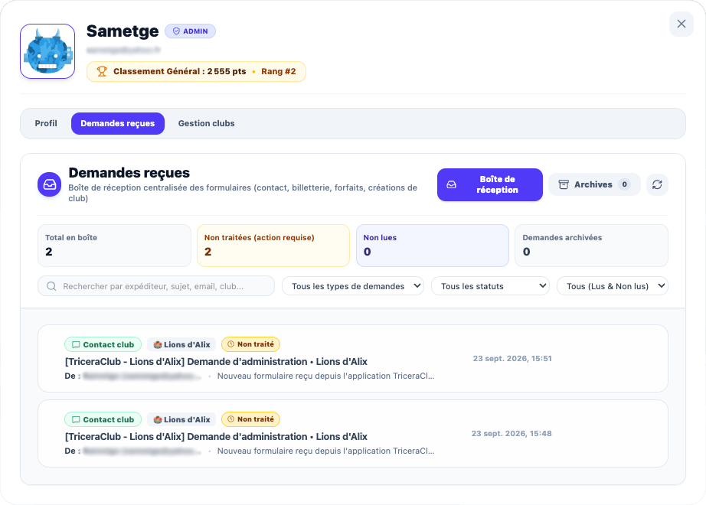Image resolution: width=706 pixels, height=505 pixels.
Task: Click the Sametge username heading
Action: pos(123,31)
